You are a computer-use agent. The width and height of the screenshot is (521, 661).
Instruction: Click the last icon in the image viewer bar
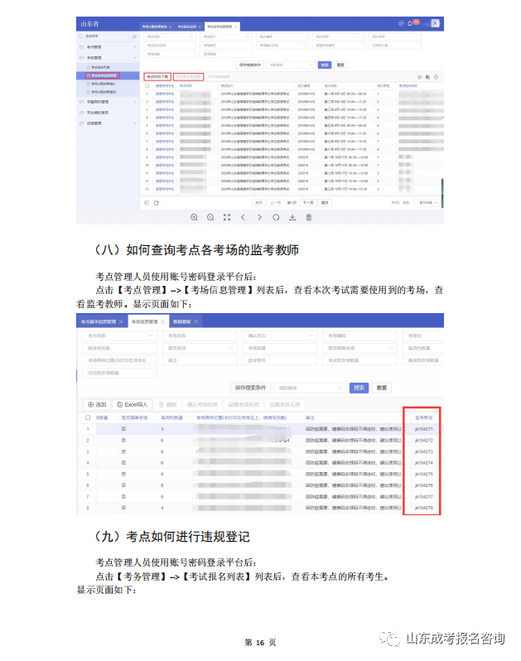[x=309, y=218]
